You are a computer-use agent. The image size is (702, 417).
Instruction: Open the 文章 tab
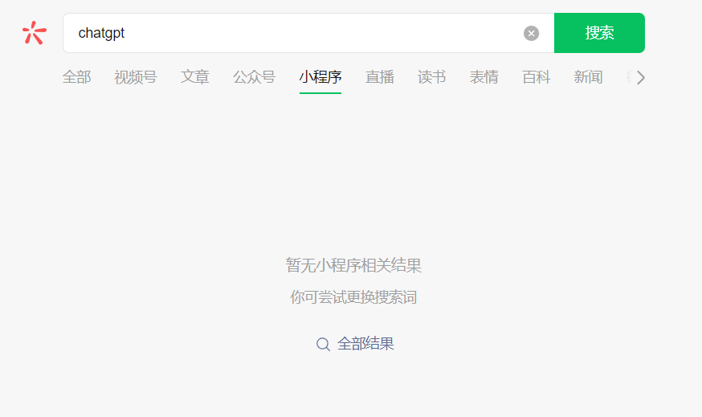[194, 77]
